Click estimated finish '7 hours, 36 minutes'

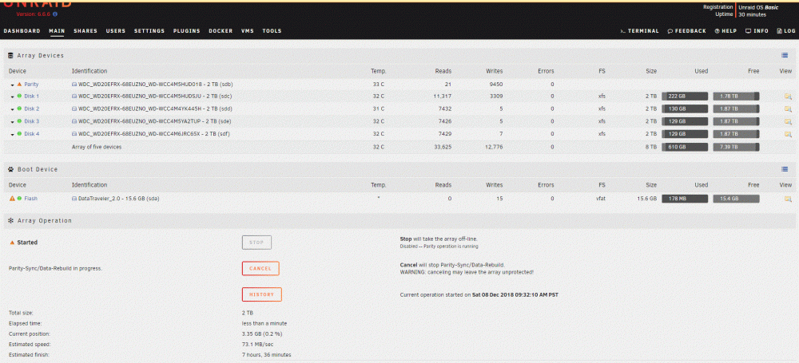[267, 355]
